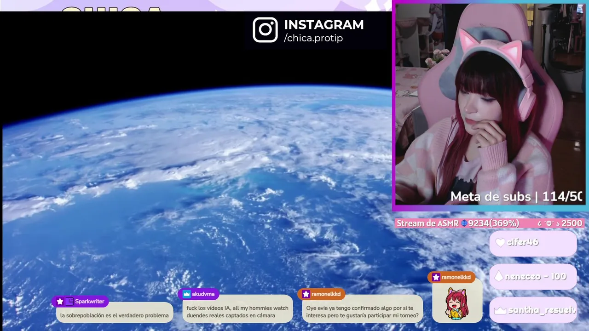Click the Sparkwriter username tag

pyautogui.click(x=80, y=302)
